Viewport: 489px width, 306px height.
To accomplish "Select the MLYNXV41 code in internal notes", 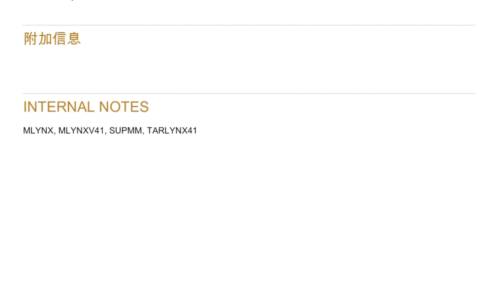I will (81, 131).
